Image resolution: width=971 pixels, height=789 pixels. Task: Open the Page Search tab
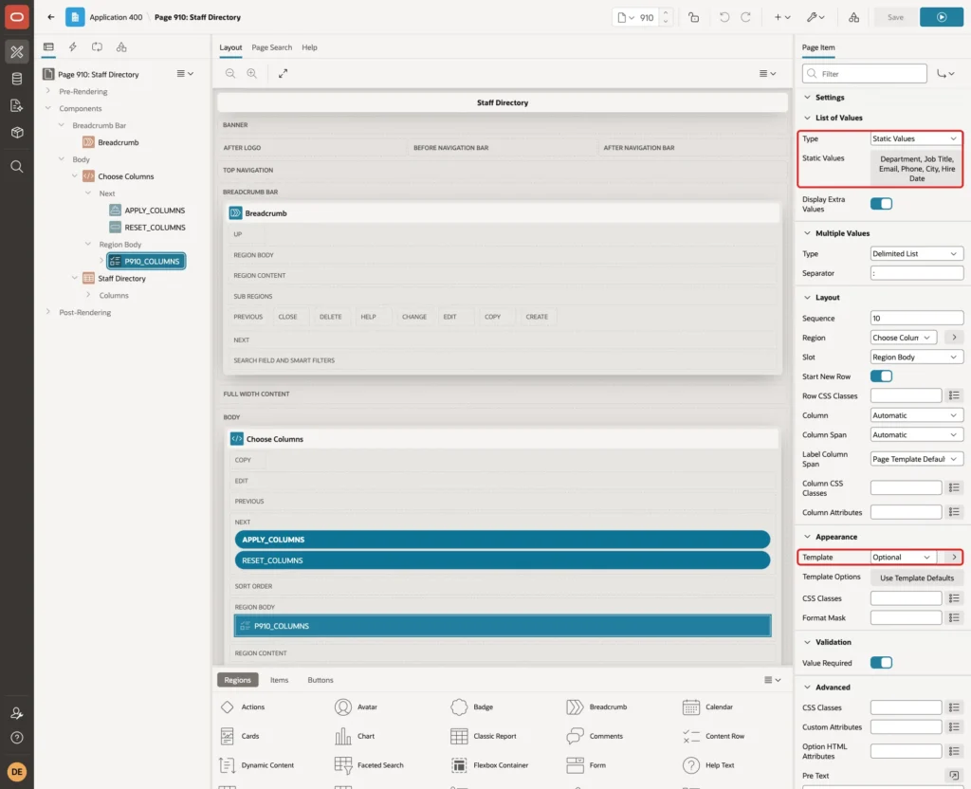271,47
